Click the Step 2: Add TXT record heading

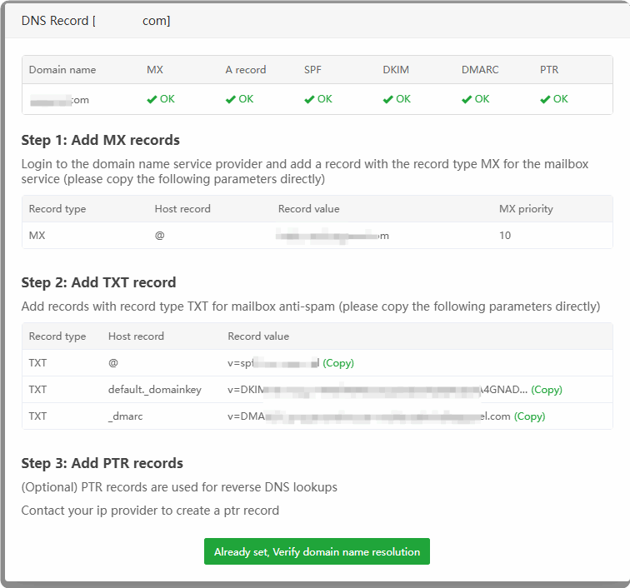tap(98, 282)
